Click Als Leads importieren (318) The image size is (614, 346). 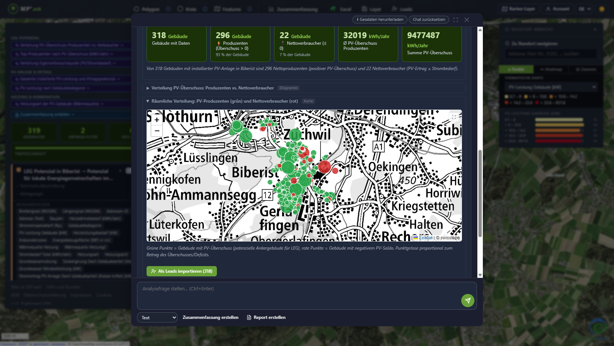(182, 271)
